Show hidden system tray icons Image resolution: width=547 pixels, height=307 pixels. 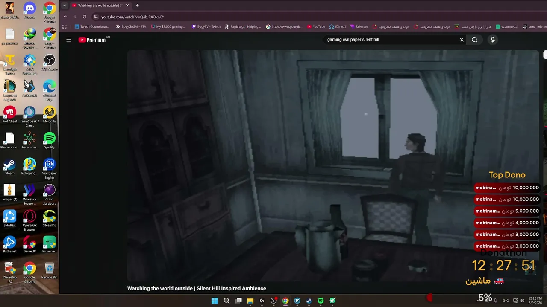pyautogui.click(x=478, y=301)
